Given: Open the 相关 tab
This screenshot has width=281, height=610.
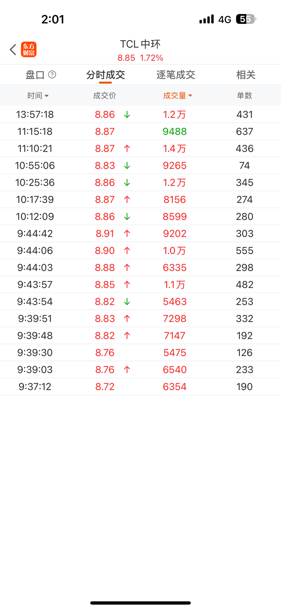Looking at the screenshot, I should click(x=246, y=75).
